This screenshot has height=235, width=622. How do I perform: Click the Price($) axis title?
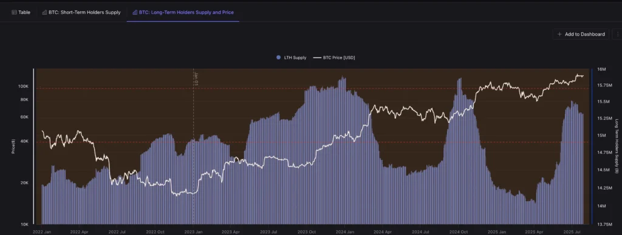pos(13,146)
